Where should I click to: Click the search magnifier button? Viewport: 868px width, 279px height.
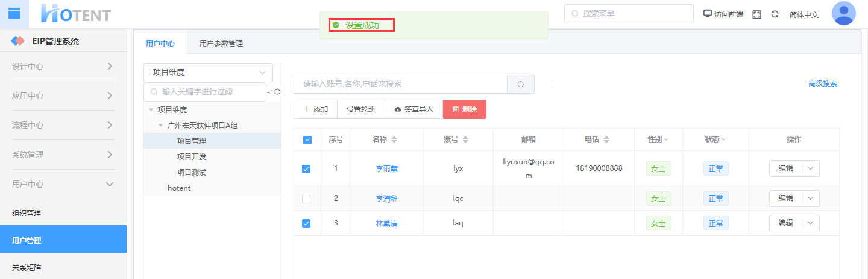(521, 84)
